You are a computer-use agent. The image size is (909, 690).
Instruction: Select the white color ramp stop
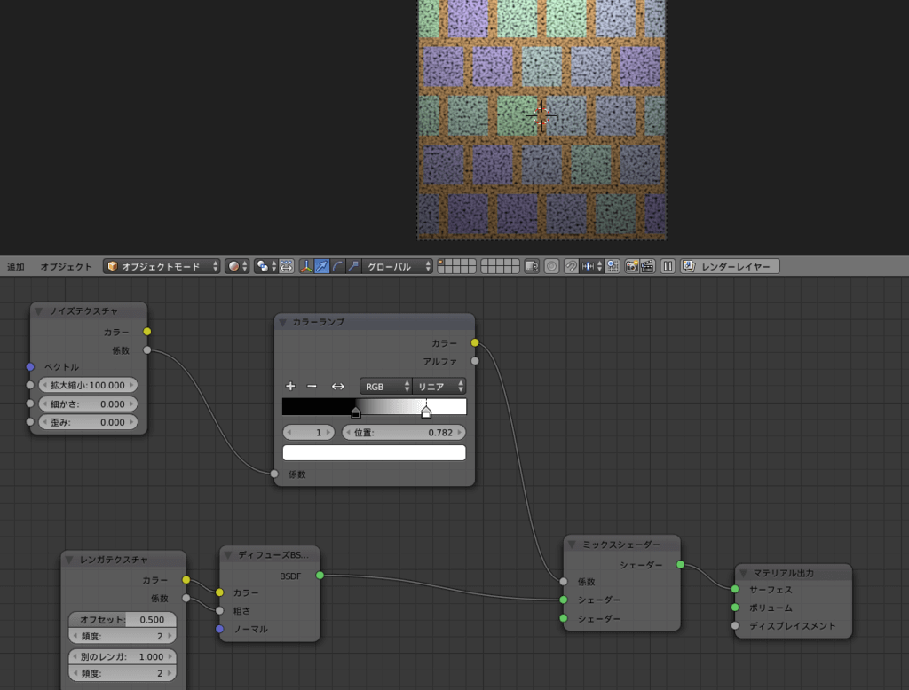[x=426, y=412]
